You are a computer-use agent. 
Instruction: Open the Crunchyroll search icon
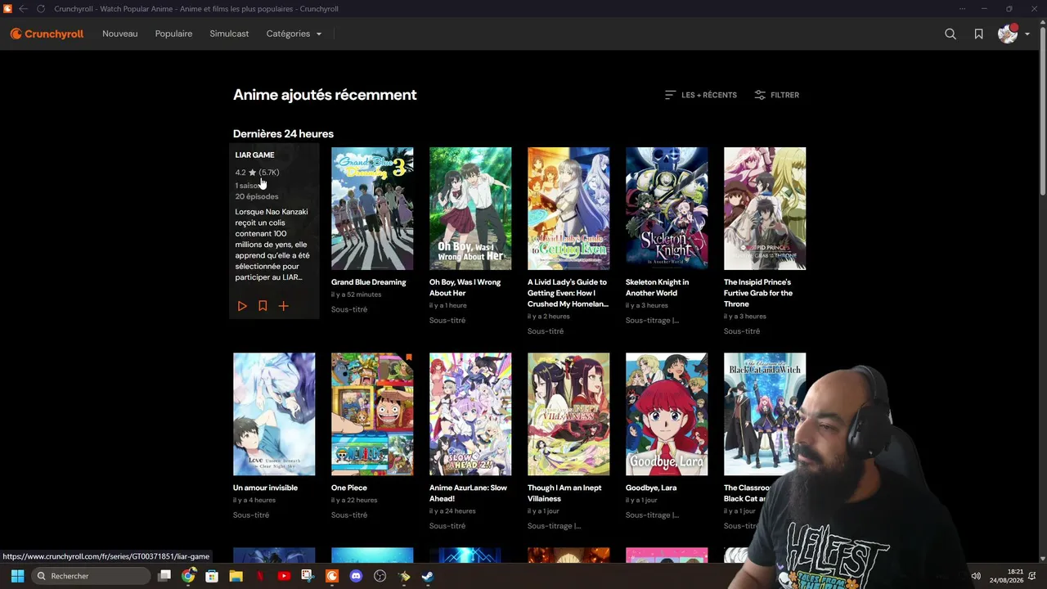click(950, 34)
